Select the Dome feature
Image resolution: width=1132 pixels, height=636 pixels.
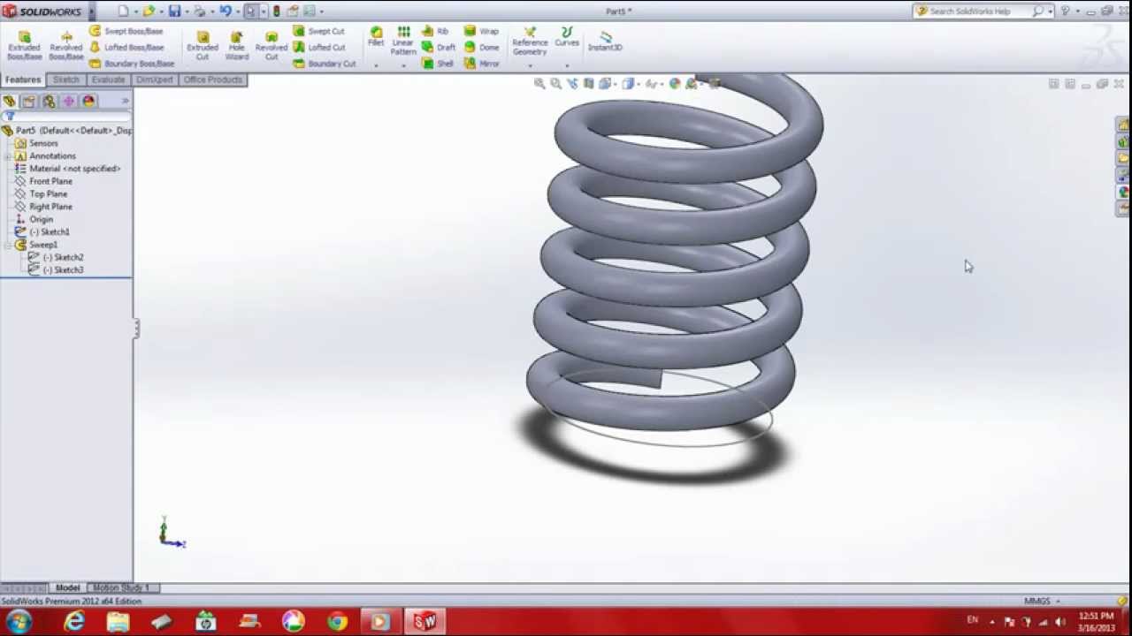(482, 48)
